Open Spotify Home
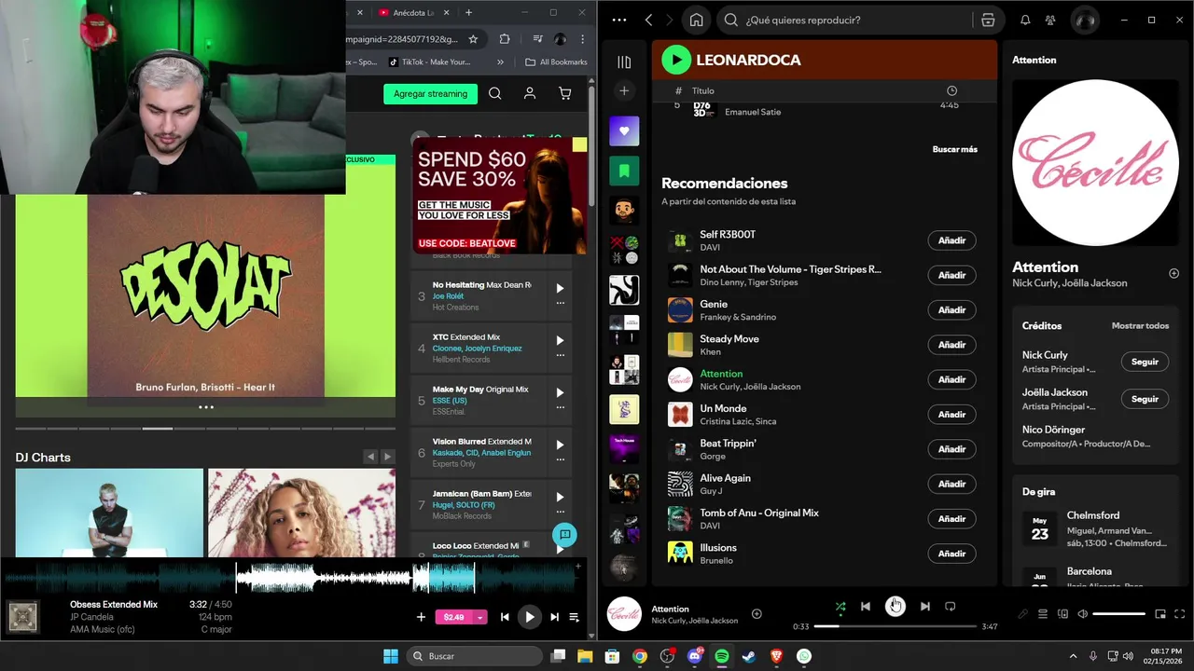This screenshot has height=671, width=1194. tap(696, 20)
